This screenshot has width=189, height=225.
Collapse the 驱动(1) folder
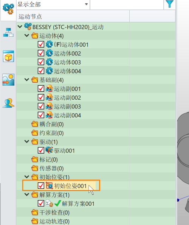point(27,142)
